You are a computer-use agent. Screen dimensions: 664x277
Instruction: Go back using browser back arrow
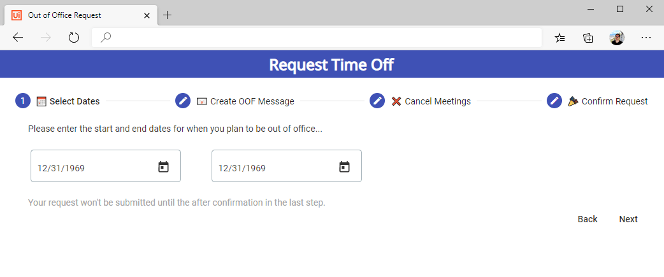(x=18, y=38)
